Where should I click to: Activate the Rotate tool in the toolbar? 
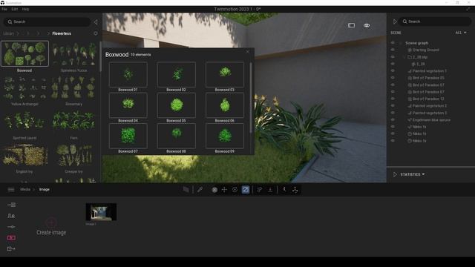coord(235,190)
